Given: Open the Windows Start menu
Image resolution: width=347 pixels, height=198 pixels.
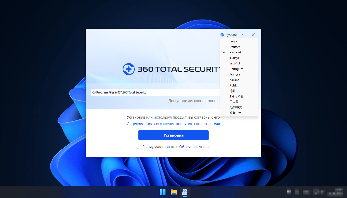Looking at the screenshot, I should 162,192.
